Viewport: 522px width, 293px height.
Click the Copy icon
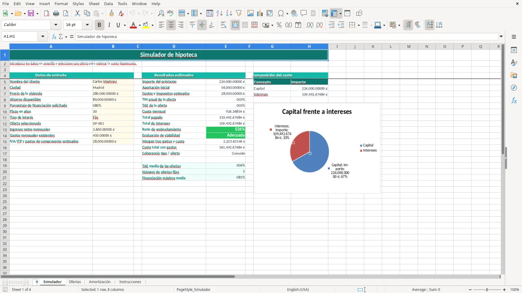click(x=87, y=13)
